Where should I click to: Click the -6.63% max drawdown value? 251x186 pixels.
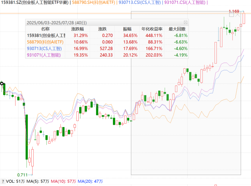click(181, 42)
